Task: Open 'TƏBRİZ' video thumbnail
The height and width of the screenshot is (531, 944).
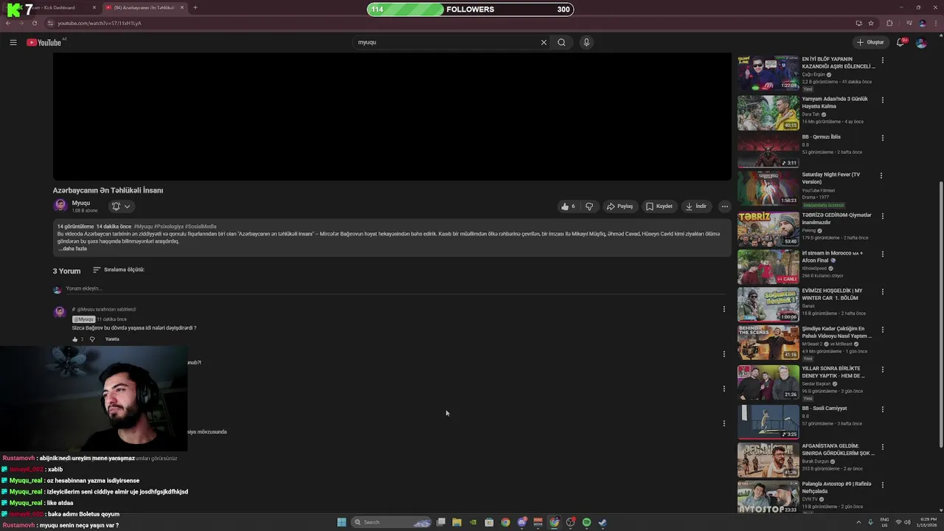Action: click(x=768, y=229)
